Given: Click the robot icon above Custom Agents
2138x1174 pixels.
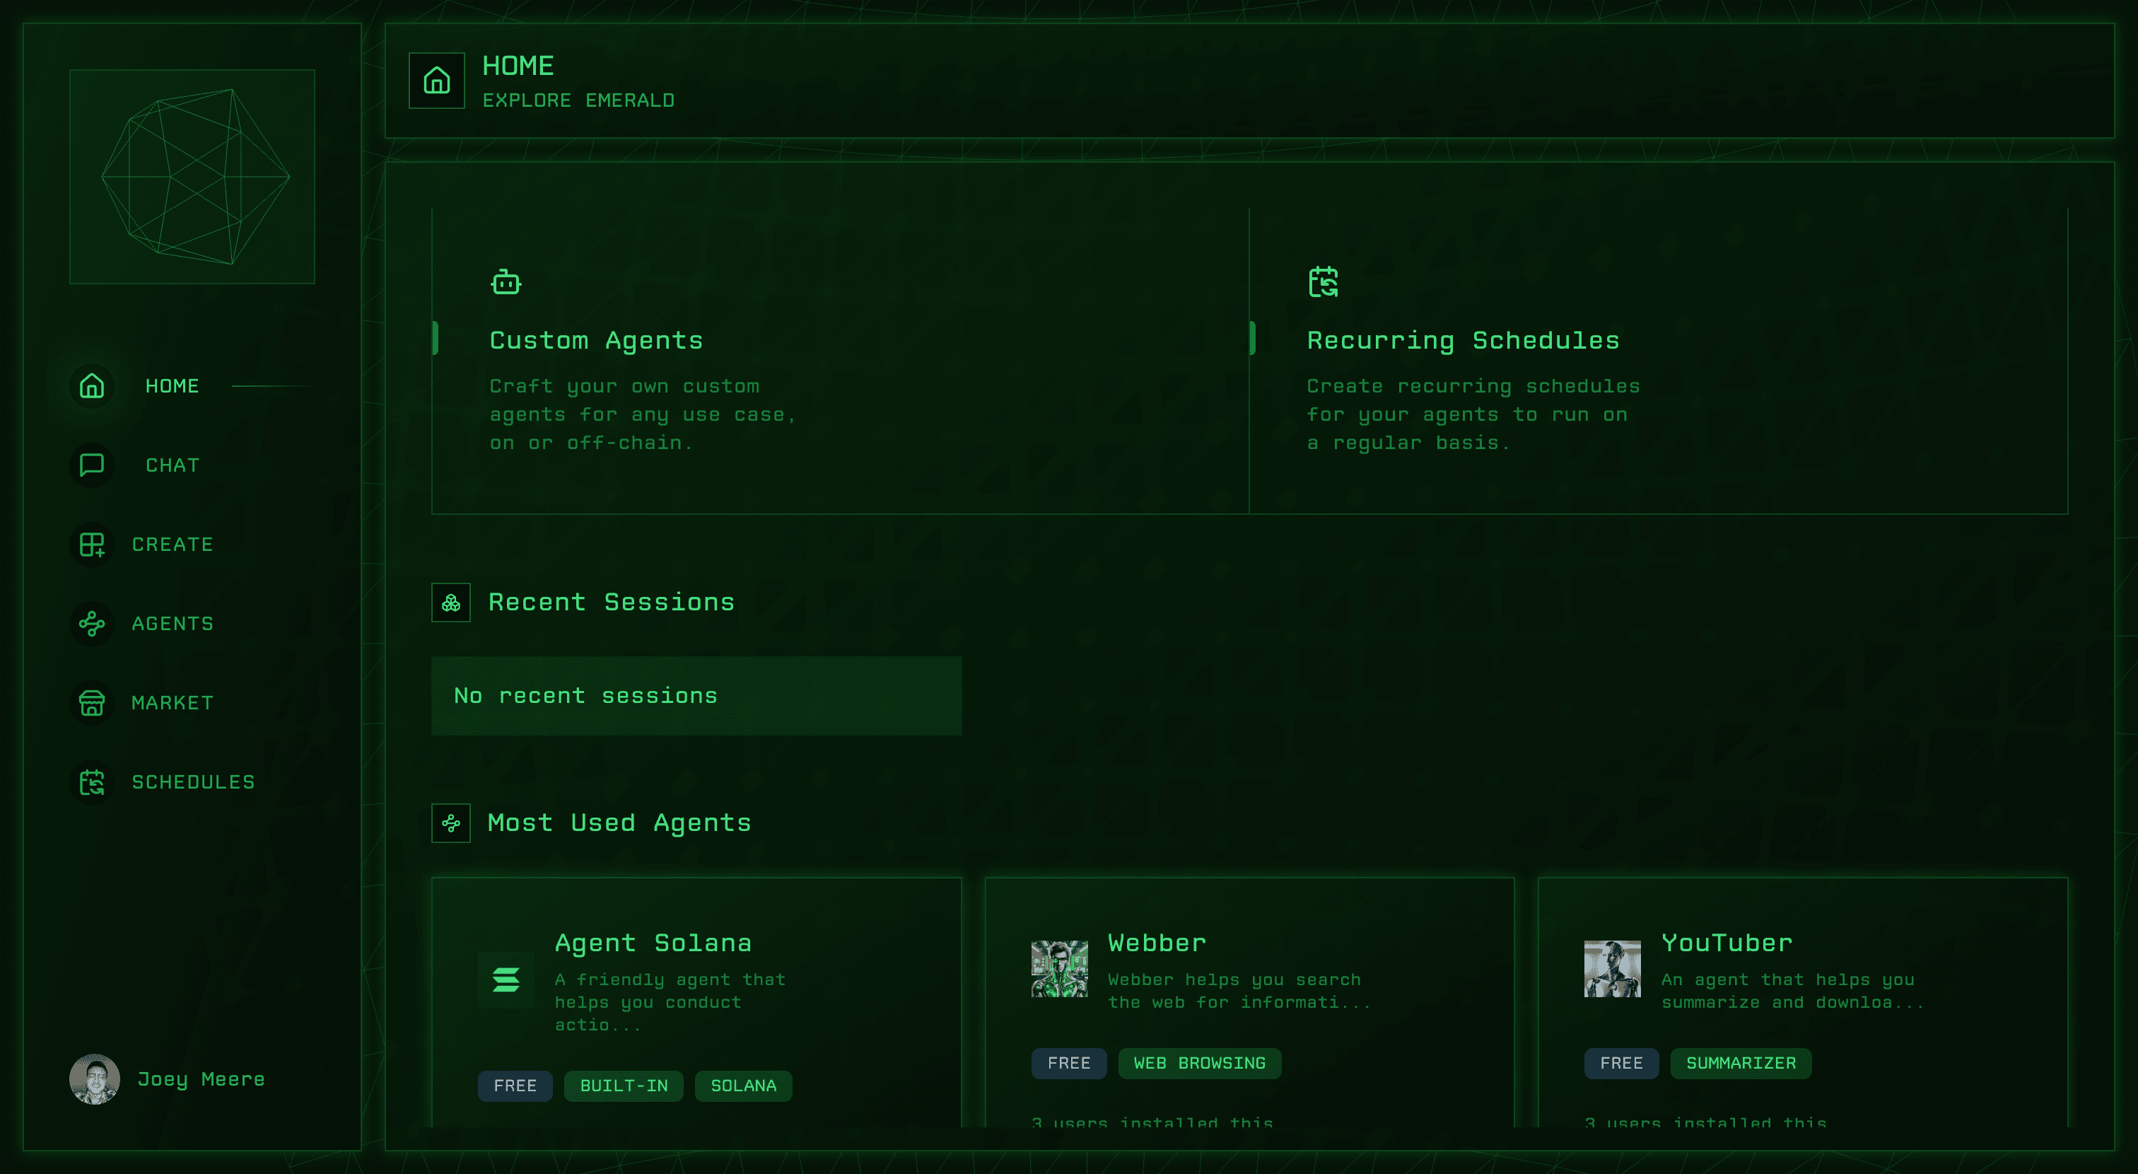Looking at the screenshot, I should pyautogui.click(x=506, y=282).
